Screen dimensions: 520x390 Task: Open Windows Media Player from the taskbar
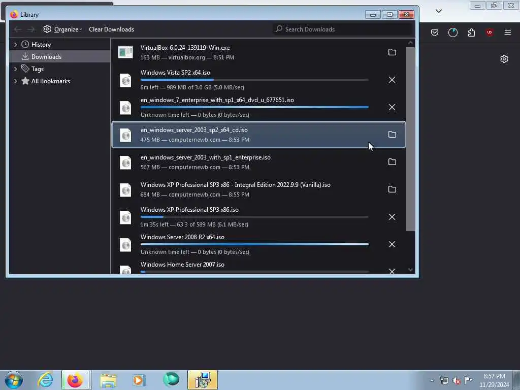[138, 380]
